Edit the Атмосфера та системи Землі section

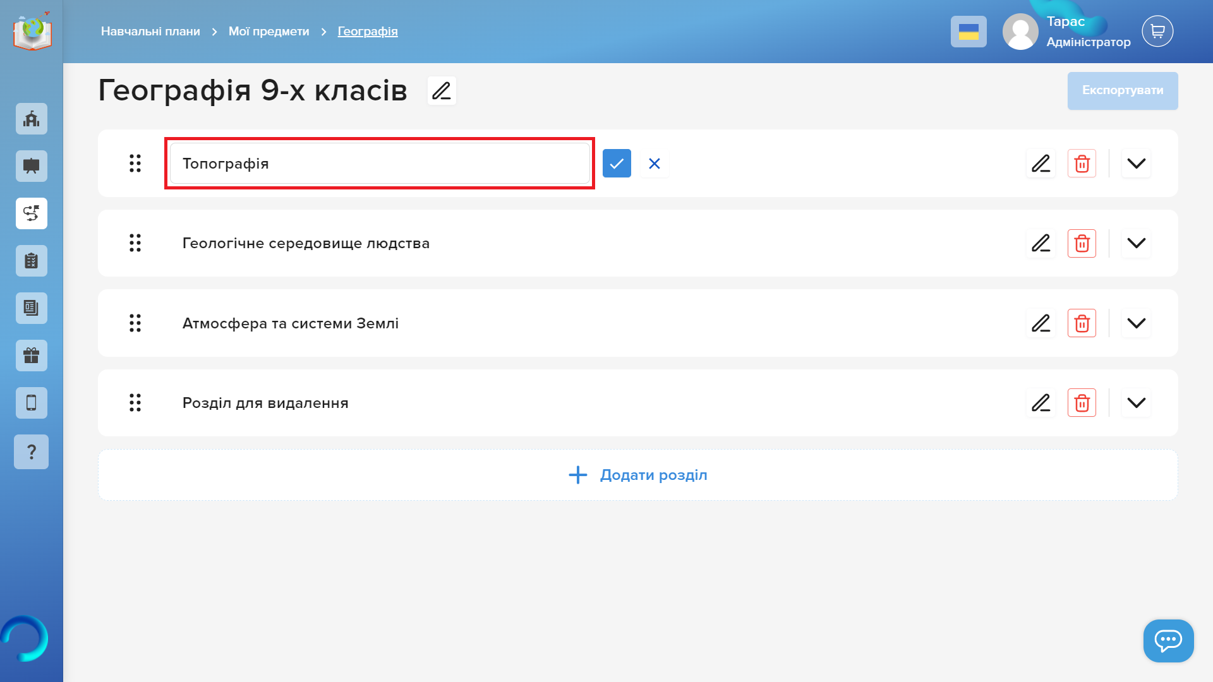point(1041,323)
